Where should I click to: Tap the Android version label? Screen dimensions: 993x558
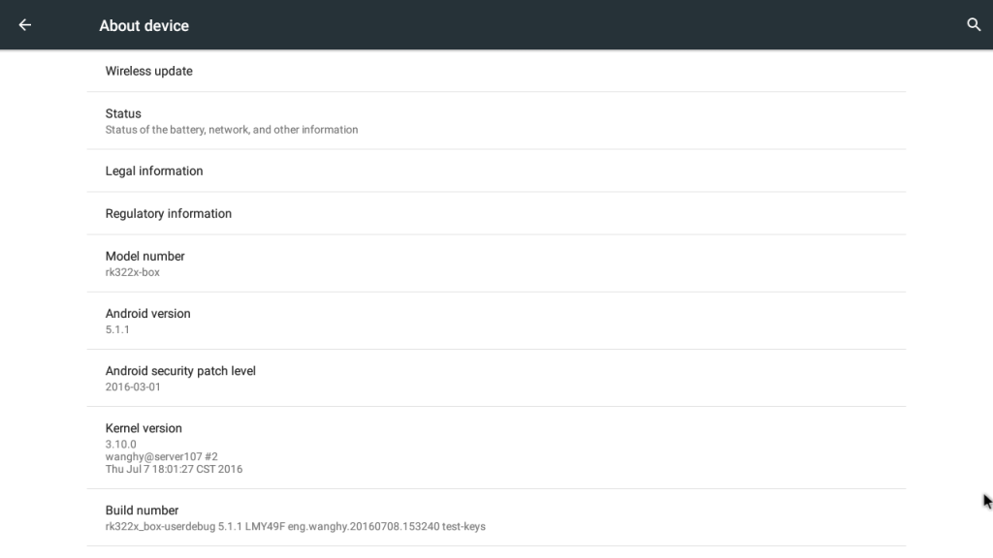pos(147,314)
